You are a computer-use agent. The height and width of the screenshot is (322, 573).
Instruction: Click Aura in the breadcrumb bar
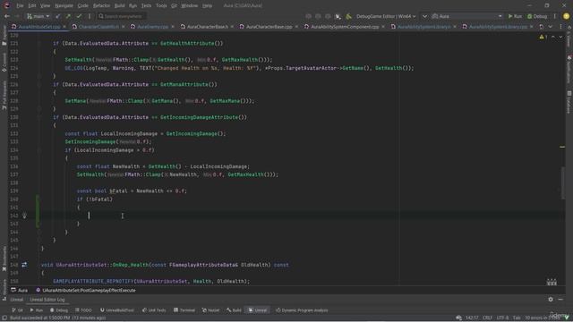coord(20,290)
